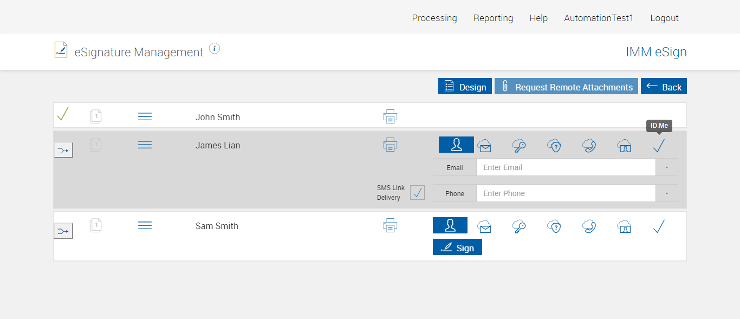Click the cloud ID photo icon for James Lian
Image resolution: width=740 pixels, height=319 pixels.
coord(624,145)
